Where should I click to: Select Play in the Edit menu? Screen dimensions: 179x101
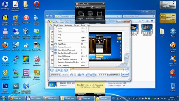pos(71,38)
